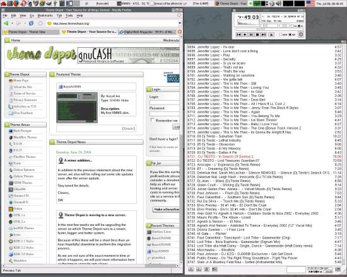Open the Details link of featured theme
This screenshot has width=347, height=277.
click(129, 128)
